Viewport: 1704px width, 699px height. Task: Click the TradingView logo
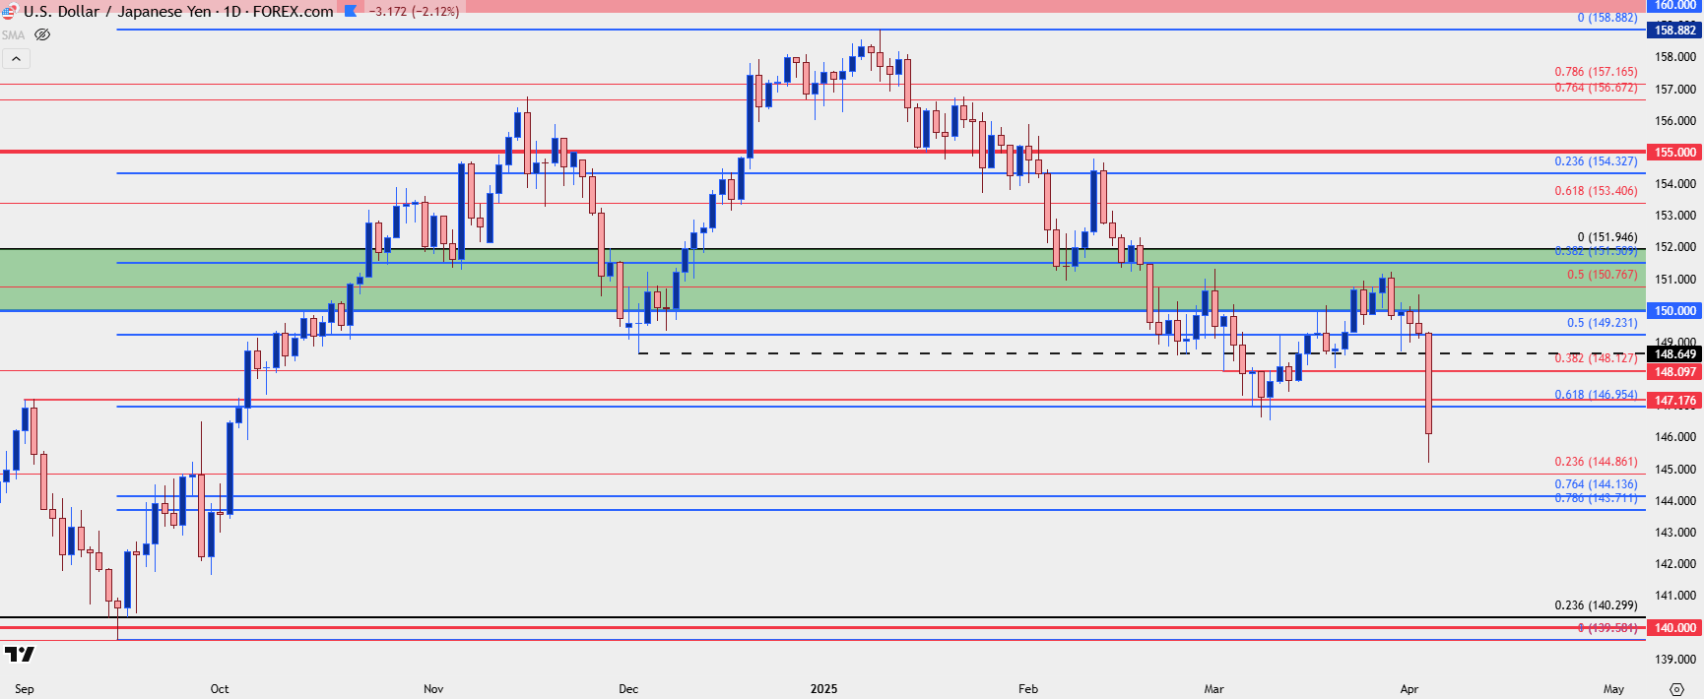19,655
